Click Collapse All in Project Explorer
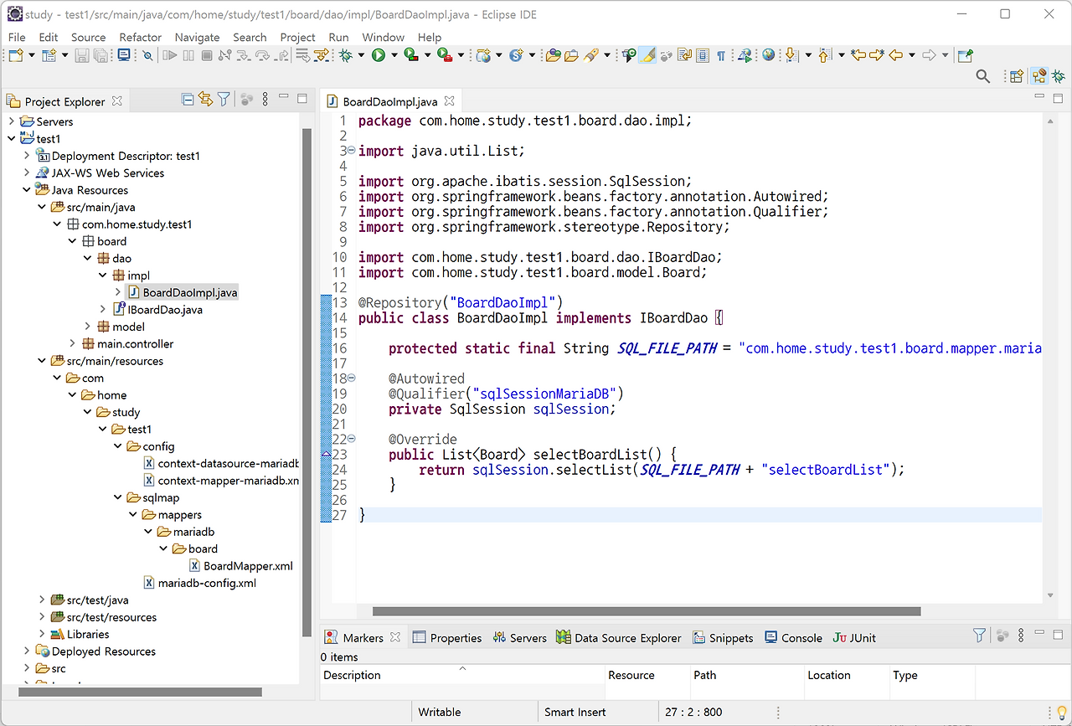The height and width of the screenshot is (726, 1072). coord(188,100)
